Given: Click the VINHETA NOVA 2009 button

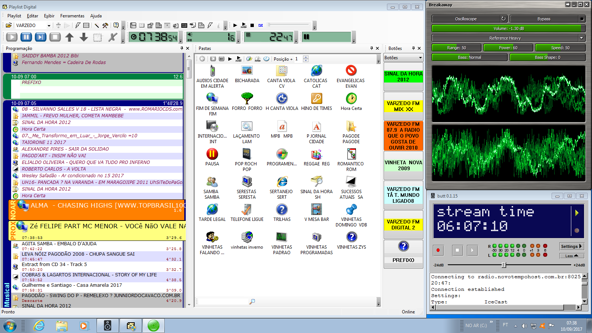Looking at the screenshot, I should [x=403, y=165].
